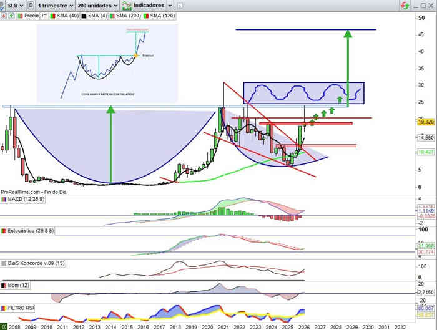Click the D daily view button
The image size is (437, 330).
pyautogui.click(x=31, y=5)
